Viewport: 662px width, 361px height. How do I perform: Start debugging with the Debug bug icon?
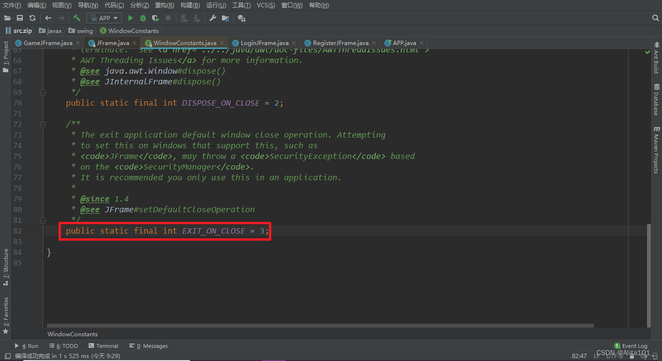point(142,18)
